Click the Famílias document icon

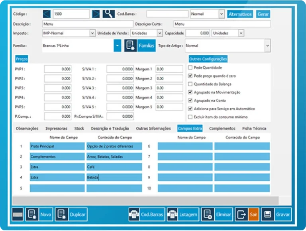[x=130, y=46]
